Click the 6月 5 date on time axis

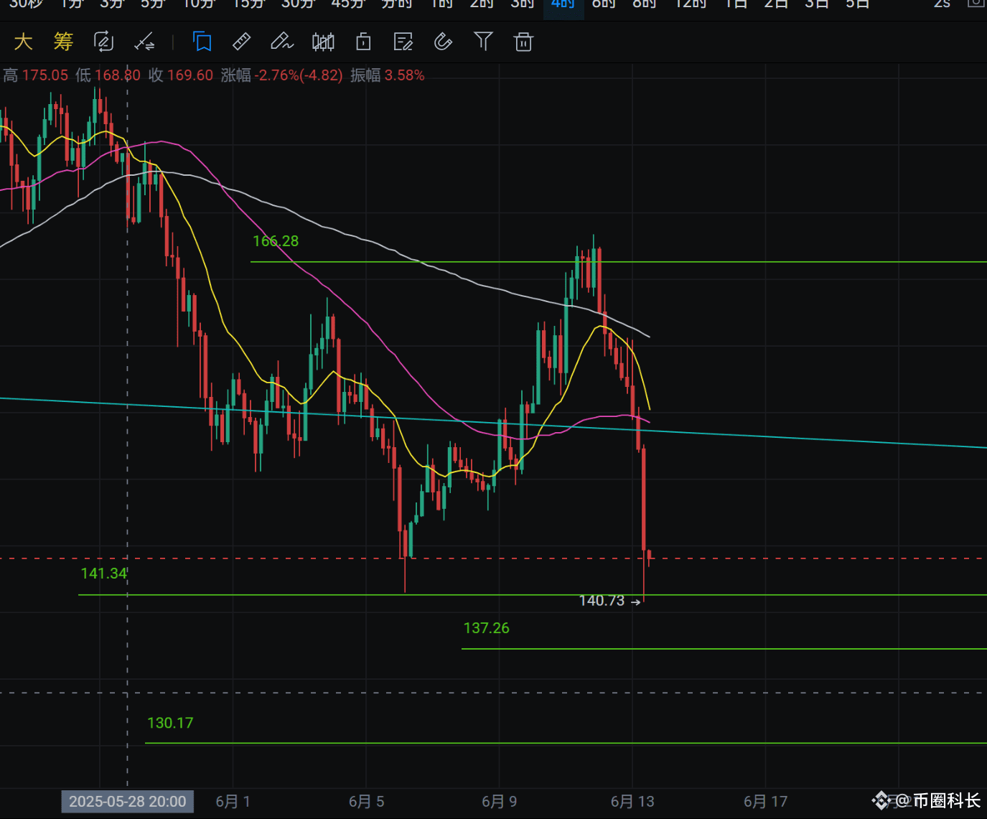click(366, 802)
